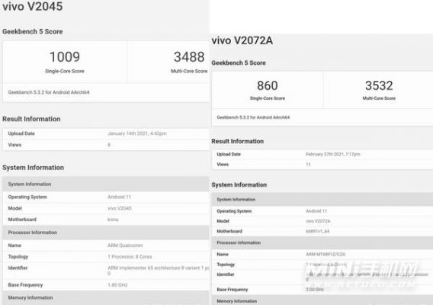Click the 3532 multi-core score
Screen dimensions: 433x305
point(379,85)
